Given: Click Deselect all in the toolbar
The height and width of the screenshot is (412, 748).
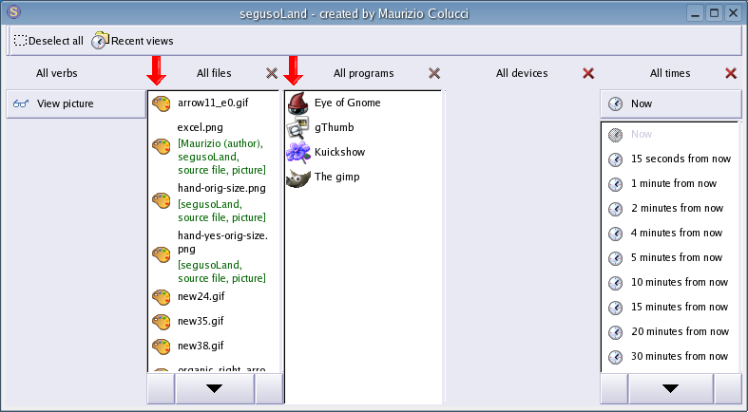Looking at the screenshot, I should [48, 41].
